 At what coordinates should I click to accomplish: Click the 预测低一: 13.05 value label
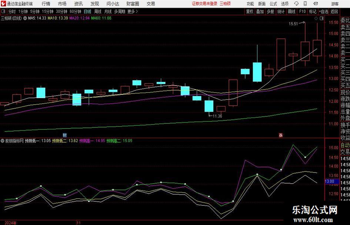[x=38, y=141]
